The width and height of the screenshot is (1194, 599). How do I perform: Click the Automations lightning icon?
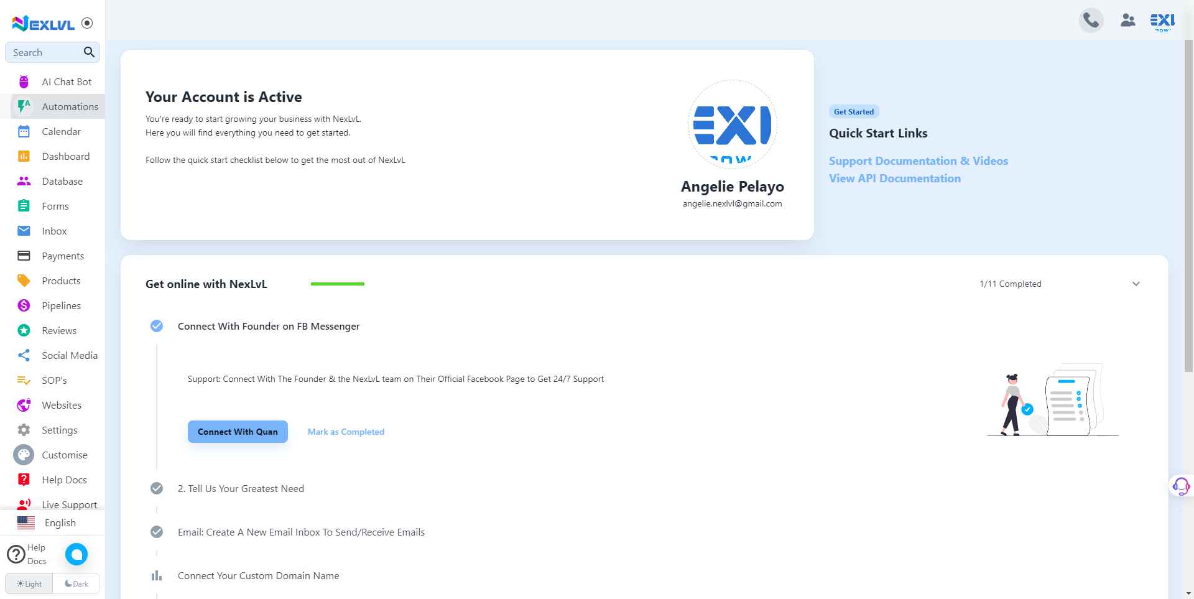24,106
